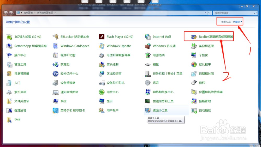
Task: Refresh the Control Panel address bar
Action: click(x=209, y=13)
